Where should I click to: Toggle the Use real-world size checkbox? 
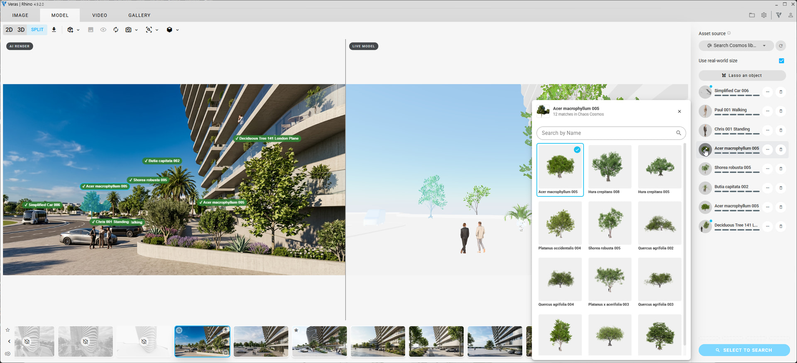pyautogui.click(x=782, y=61)
